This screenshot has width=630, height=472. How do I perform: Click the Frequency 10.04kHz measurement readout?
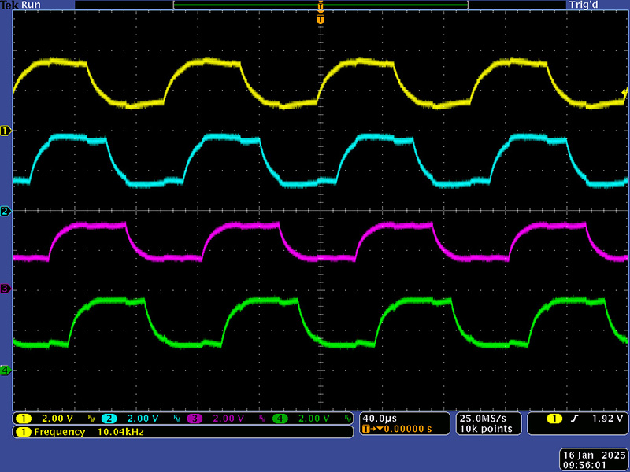click(79, 432)
